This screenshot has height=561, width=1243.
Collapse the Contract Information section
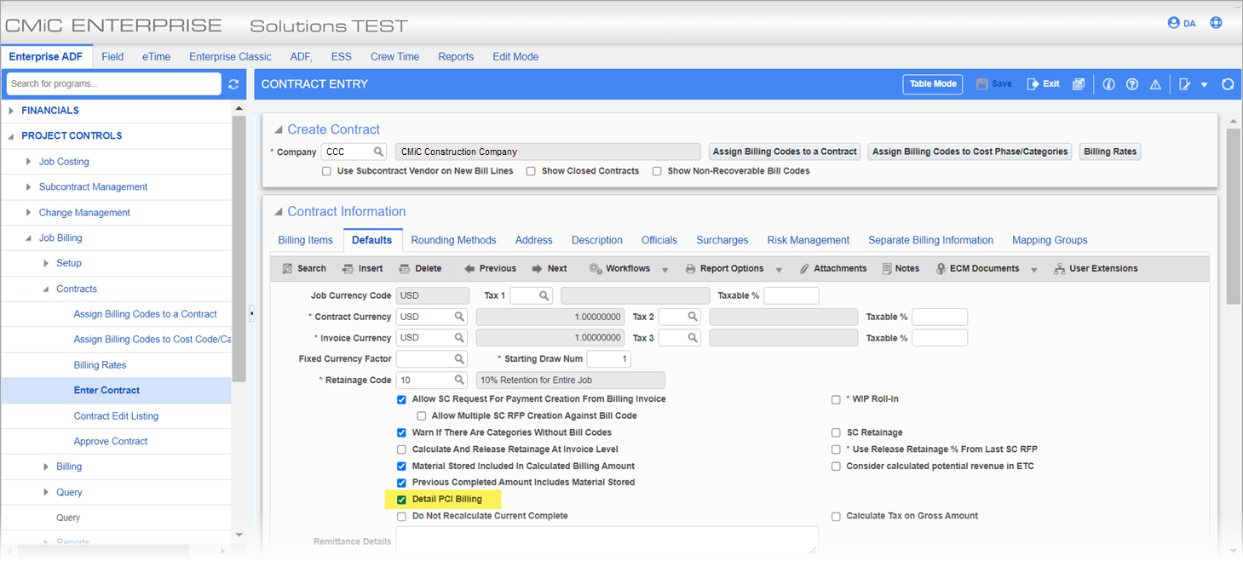tap(278, 212)
